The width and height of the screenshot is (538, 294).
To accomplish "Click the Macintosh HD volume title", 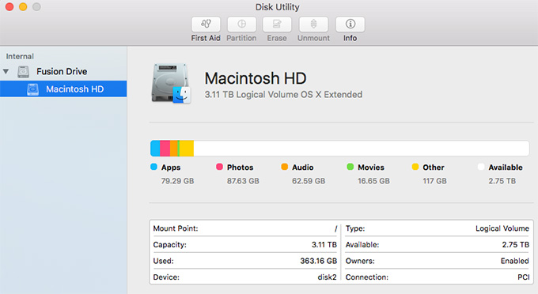I will pyautogui.click(x=256, y=78).
